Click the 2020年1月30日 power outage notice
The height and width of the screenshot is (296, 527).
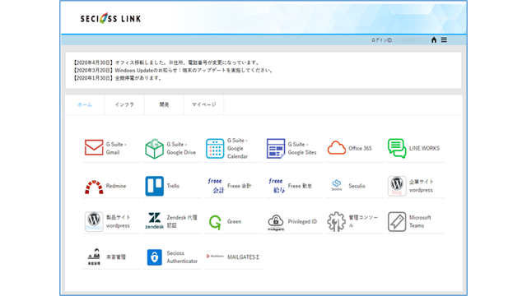[118, 78]
